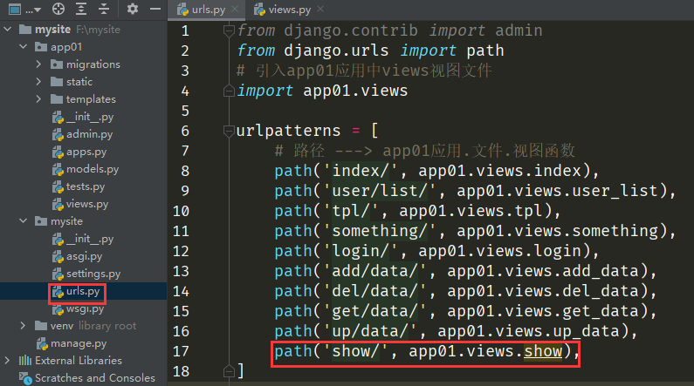The image size is (694, 386).
Task: Click Python file icon beside manage.py
Action: tap(42, 344)
